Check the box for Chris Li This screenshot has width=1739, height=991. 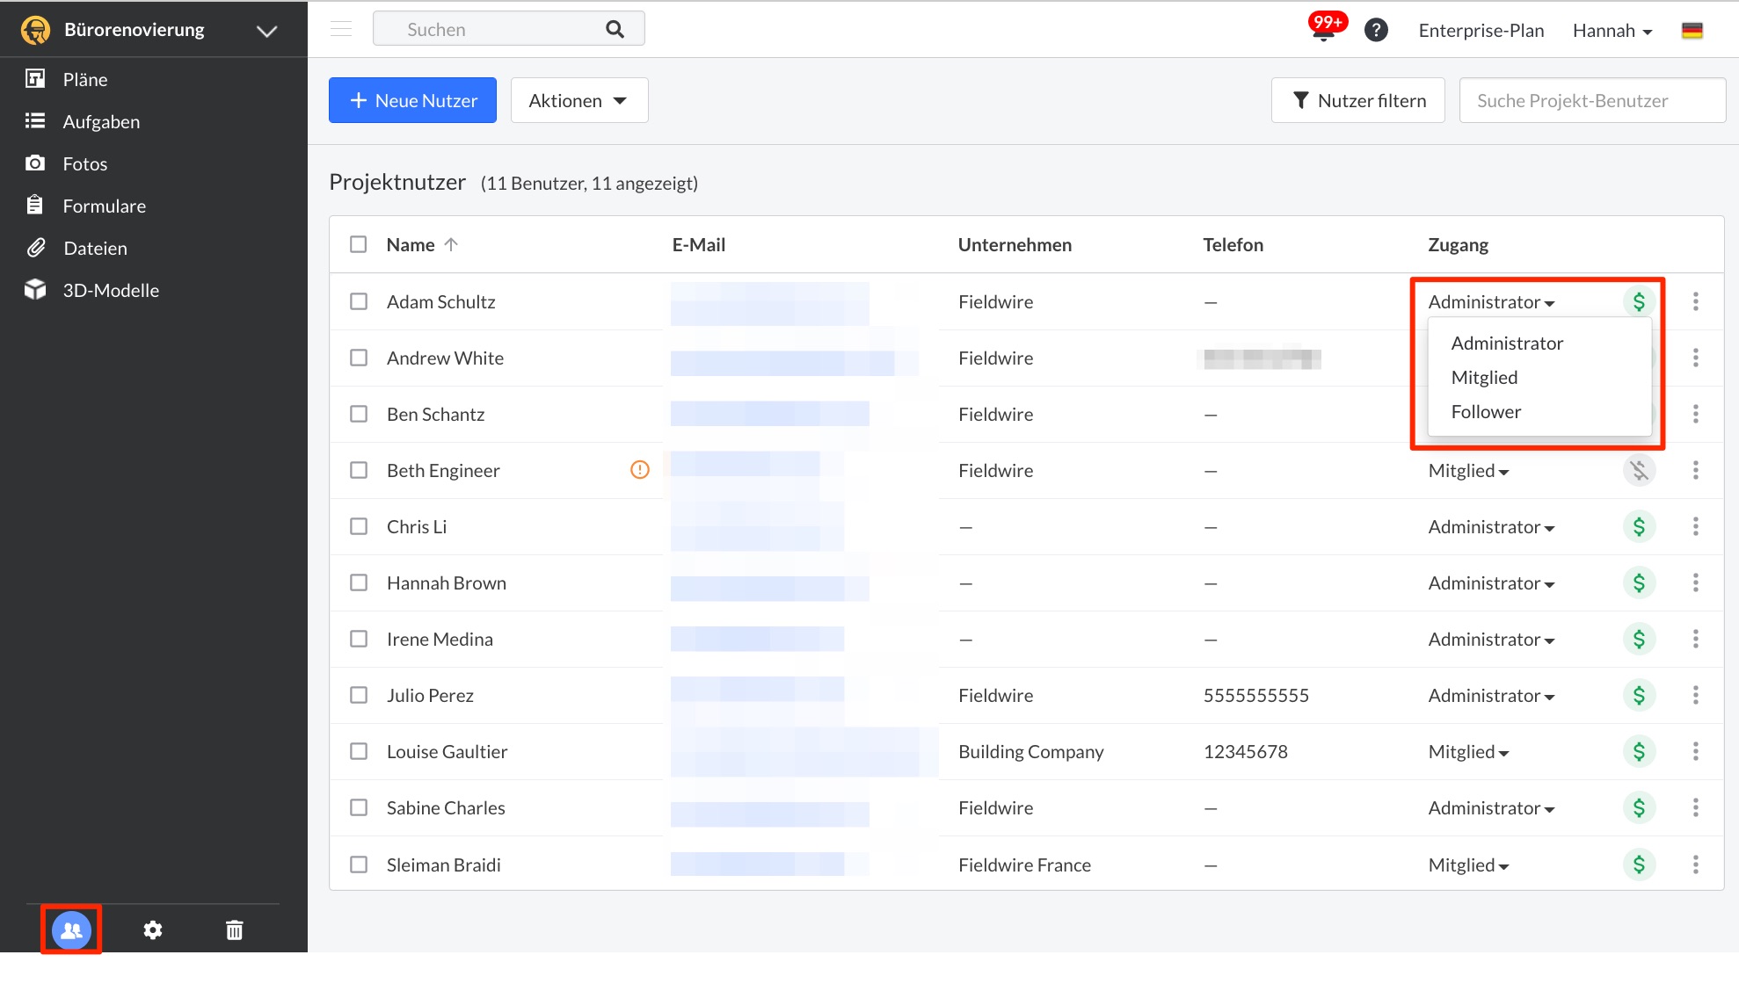pos(358,526)
